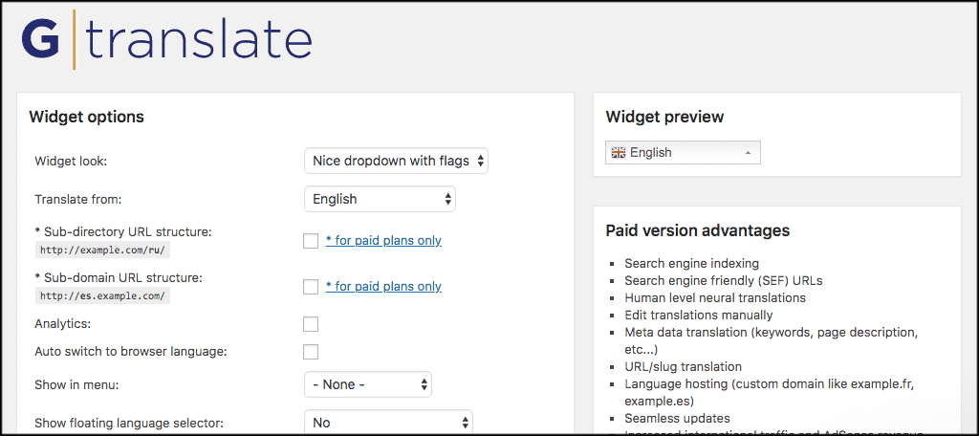Screen dimensions: 979x436
Task: Open the Widget look dropdown
Action: coord(396,161)
